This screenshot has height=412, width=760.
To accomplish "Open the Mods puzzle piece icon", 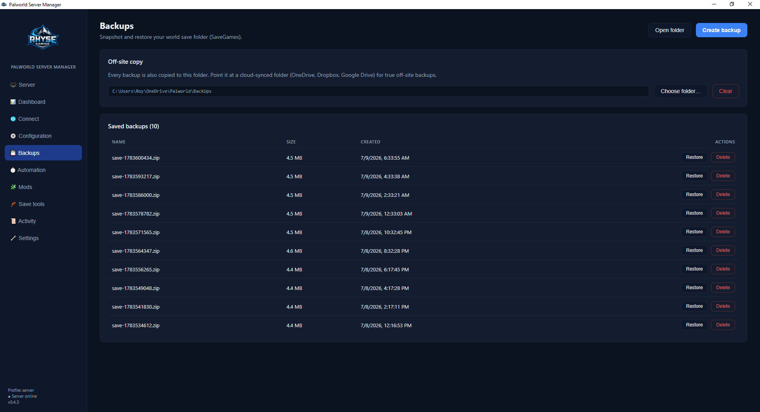I will pyautogui.click(x=13, y=187).
